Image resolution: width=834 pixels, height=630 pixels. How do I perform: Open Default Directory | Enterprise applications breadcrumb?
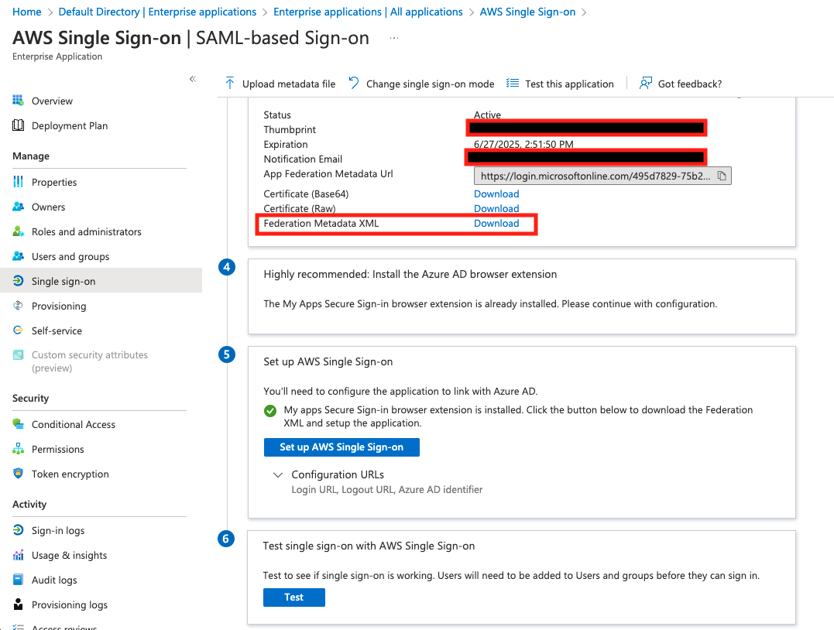157,12
